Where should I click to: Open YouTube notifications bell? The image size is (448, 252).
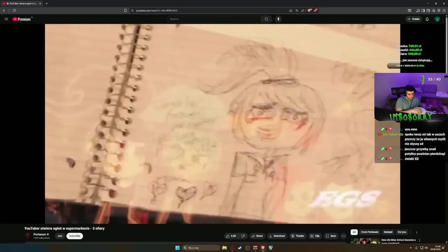pyautogui.click(x=427, y=19)
